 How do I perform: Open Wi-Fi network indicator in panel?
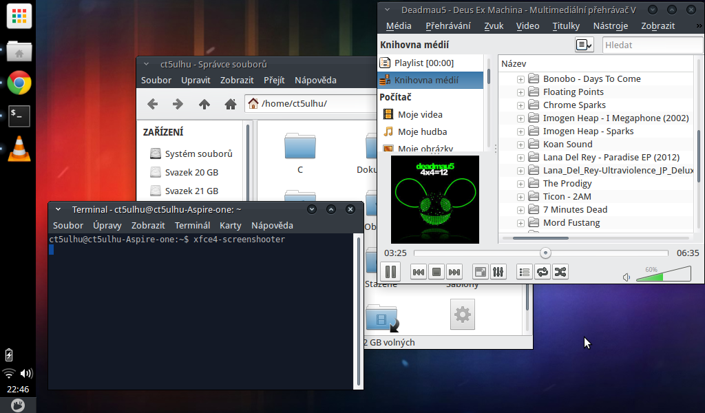pyautogui.click(x=8, y=374)
